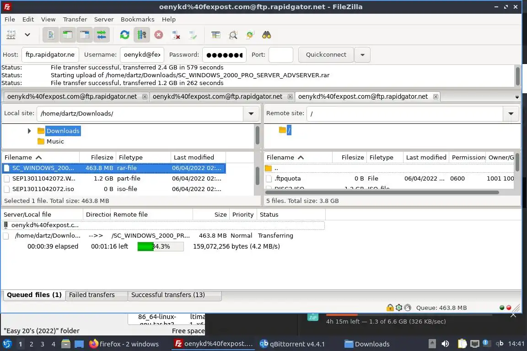The image size is (527, 351).
Task: Switch to the second rapidgator connection tab
Action: pyautogui.click(x=217, y=97)
